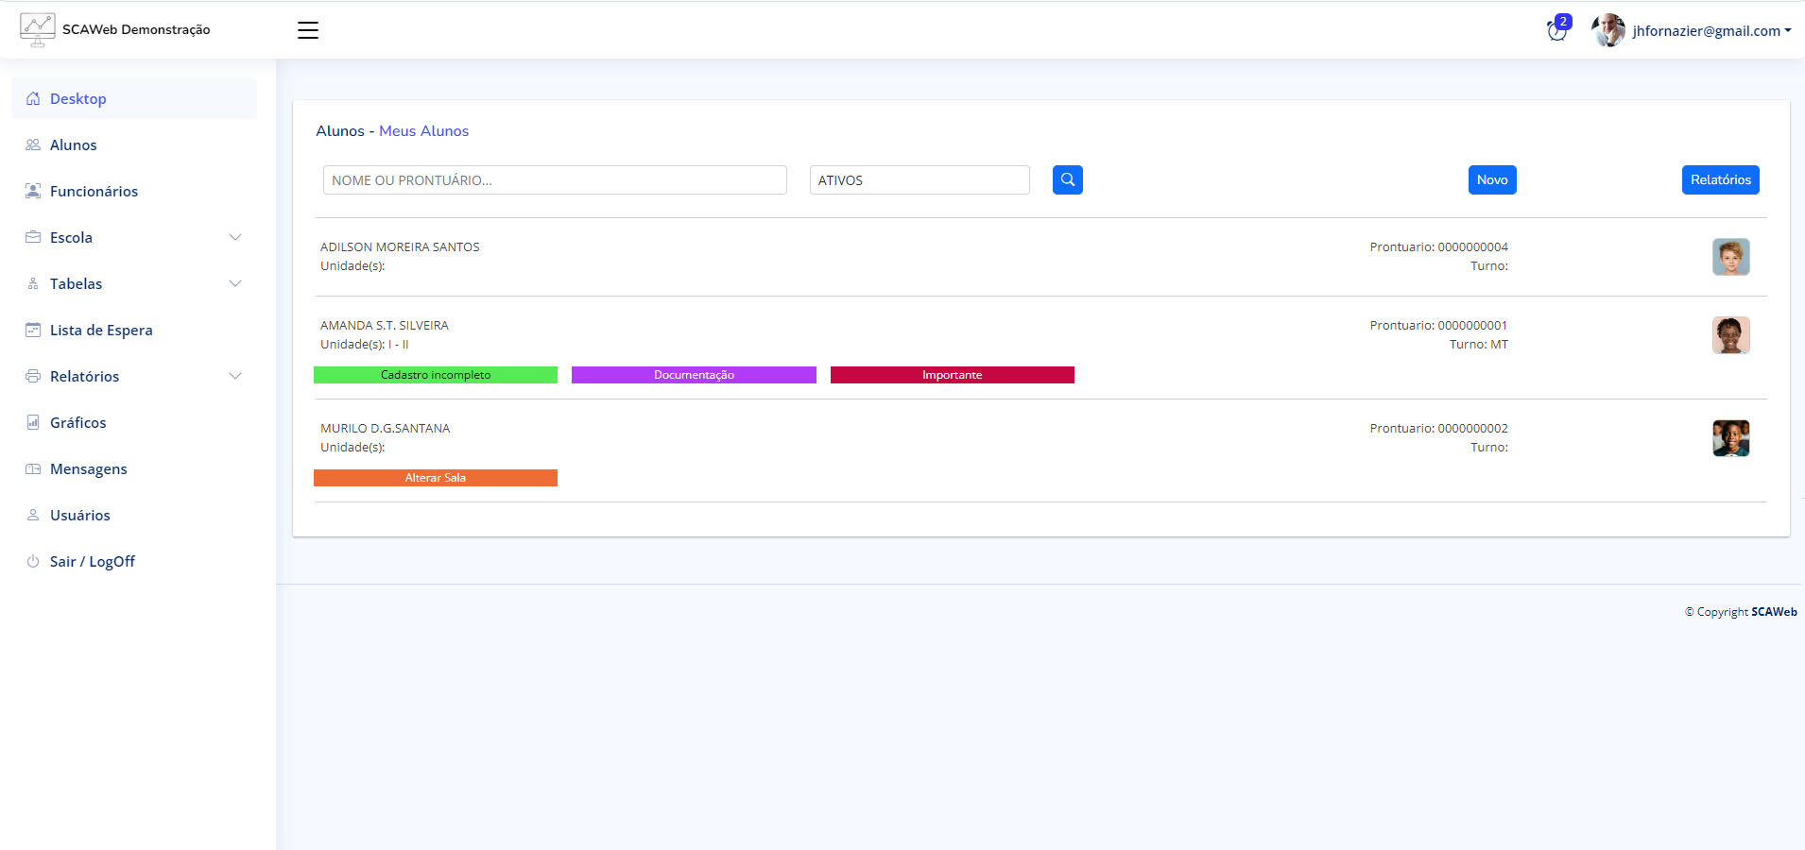
Task: Click the magnifying glass search button
Action: click(1067, 179)
